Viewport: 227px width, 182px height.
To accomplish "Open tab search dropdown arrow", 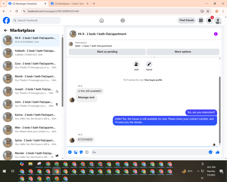I will click(x=4, y=4).
